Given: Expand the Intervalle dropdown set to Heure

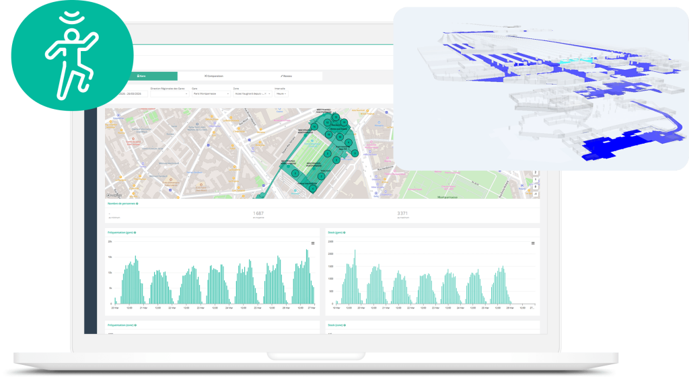Looking at the screenshot, I should (281, 93).
